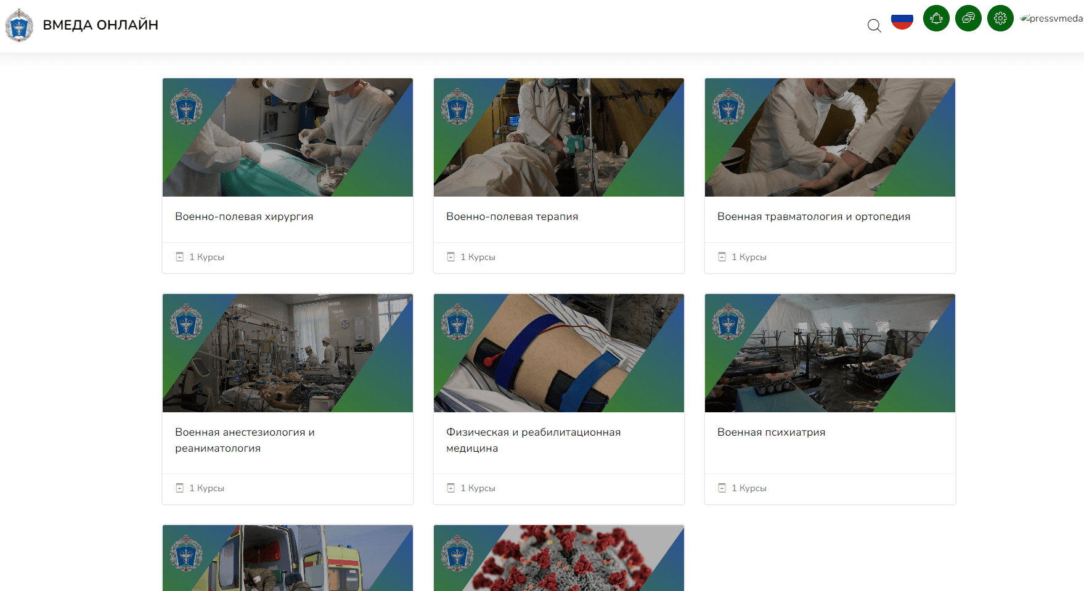Click emblem badge on Военная психиатрия card
1084x591 pixels.
[728, 322]
